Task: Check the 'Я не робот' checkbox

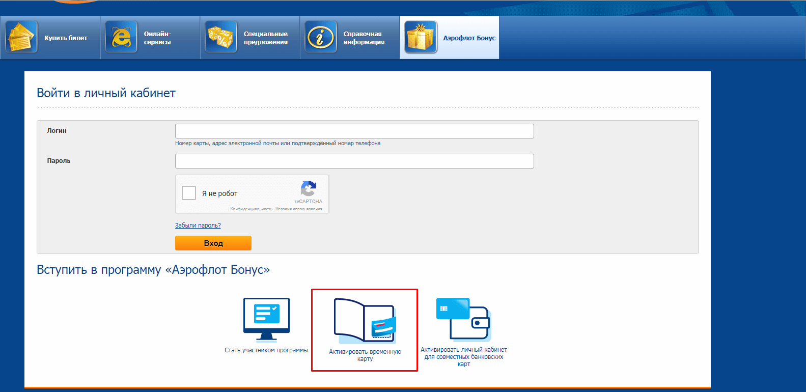Action: [x=189, y=193]
